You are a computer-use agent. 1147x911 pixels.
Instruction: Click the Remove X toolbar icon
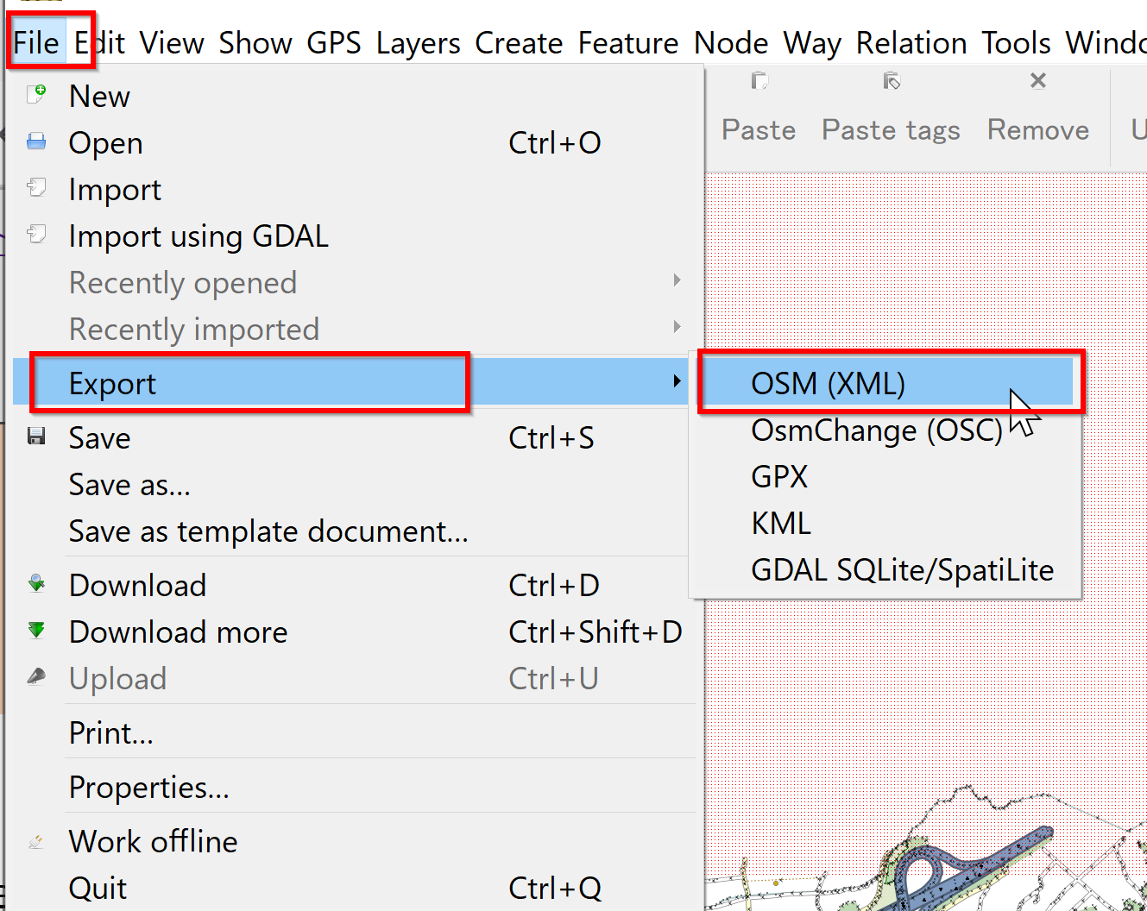pos(1037,81)
